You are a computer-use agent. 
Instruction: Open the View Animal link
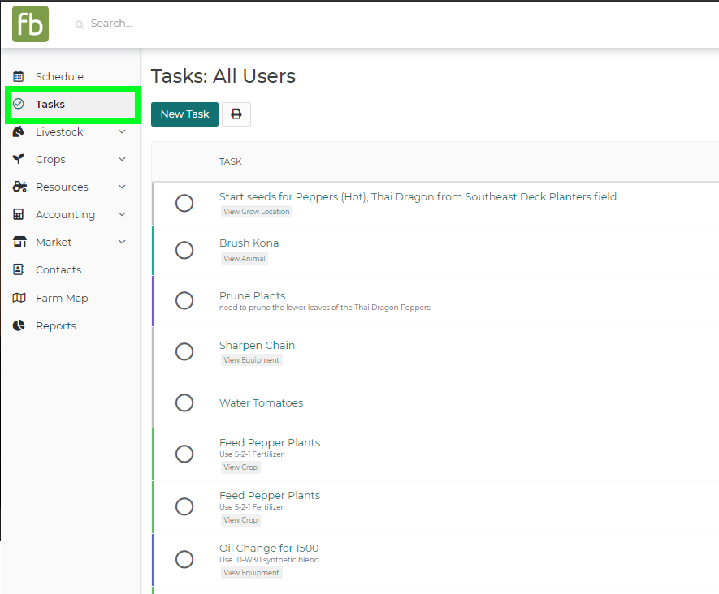(x=245, y=259)
